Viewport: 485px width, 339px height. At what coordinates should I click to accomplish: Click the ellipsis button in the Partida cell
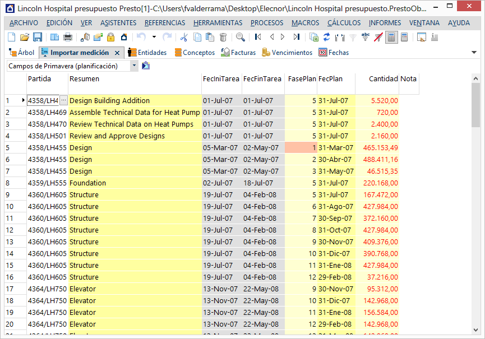[x=63, y=100]
